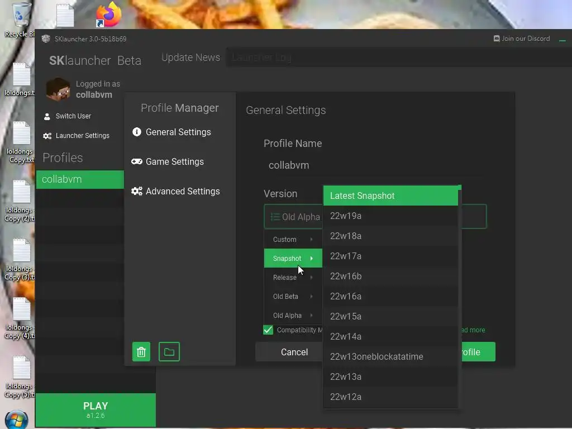Click the snapshot list scrollbar
The image size is (572, 429).
[460, 188]
